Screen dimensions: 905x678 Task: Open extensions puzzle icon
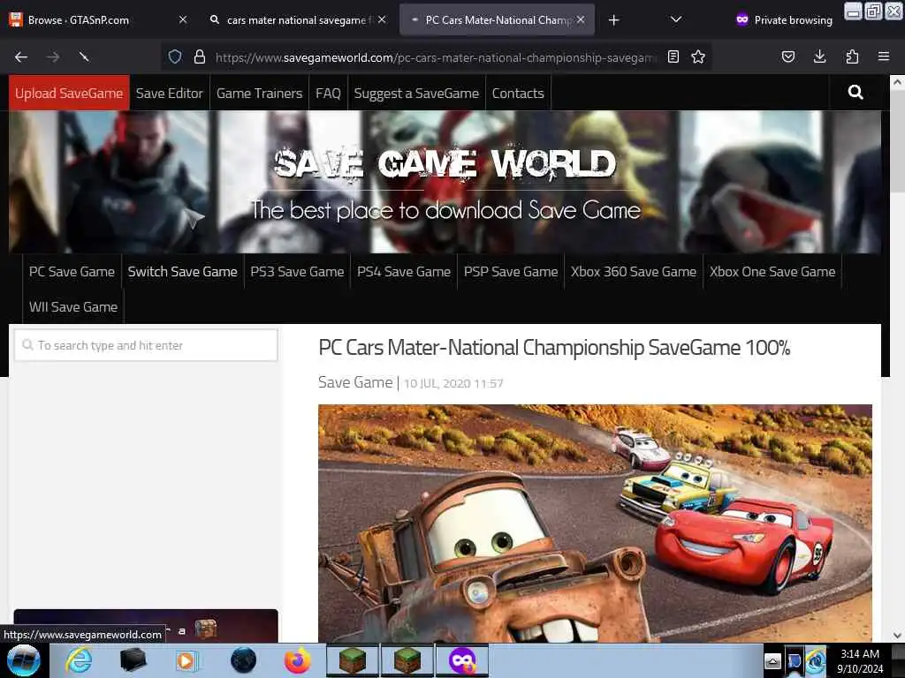tap(852, 56)
